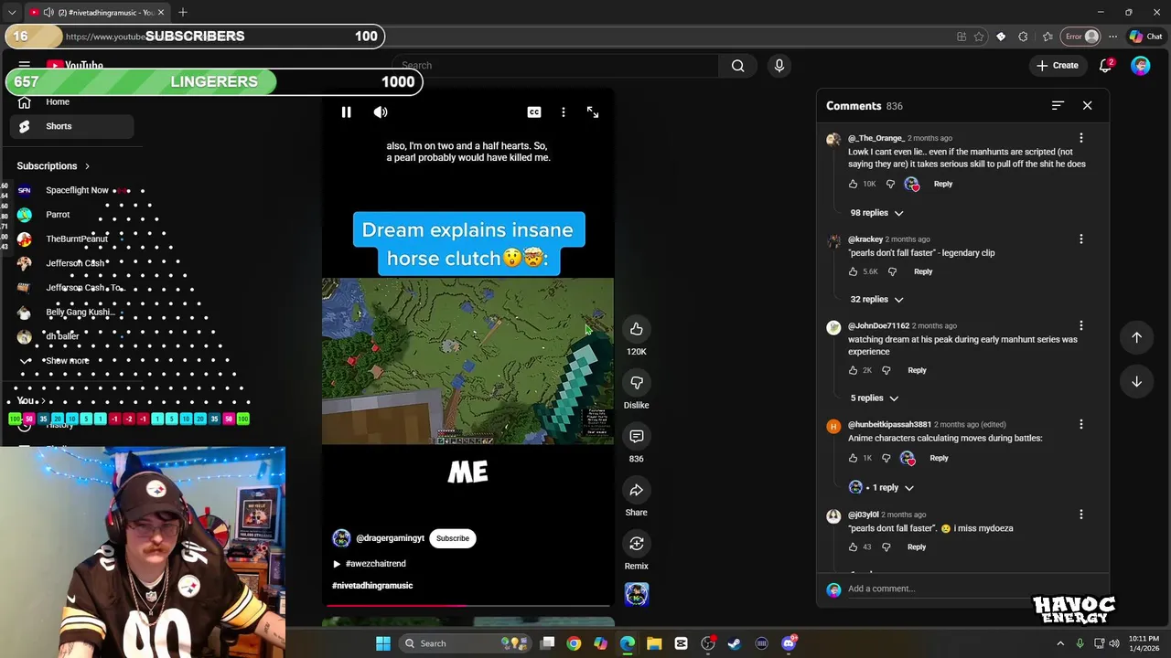Reply to the @krackey comment
The image size is (1171, 658).
(x=923, y=271)
